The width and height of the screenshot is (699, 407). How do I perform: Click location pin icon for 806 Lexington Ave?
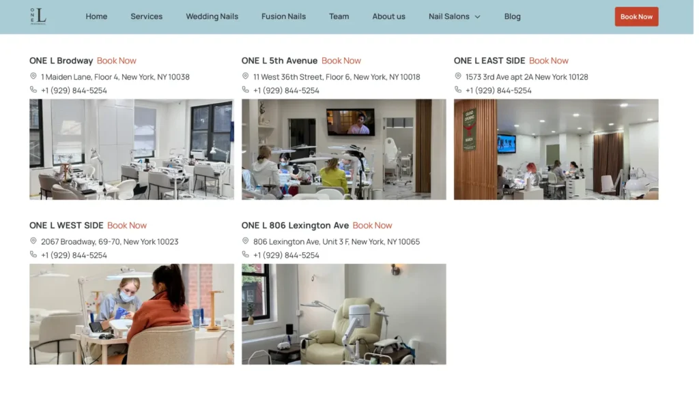pos(246,241)
